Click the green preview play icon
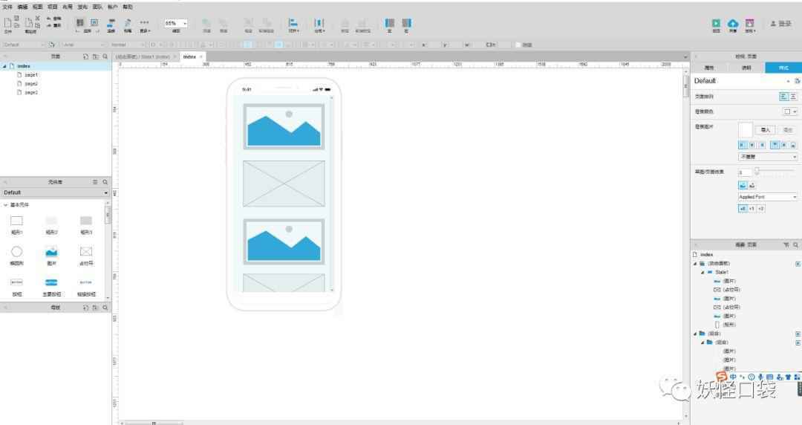Image resolution: width=802 pixels, height=425 pixels. click(716, 23)
